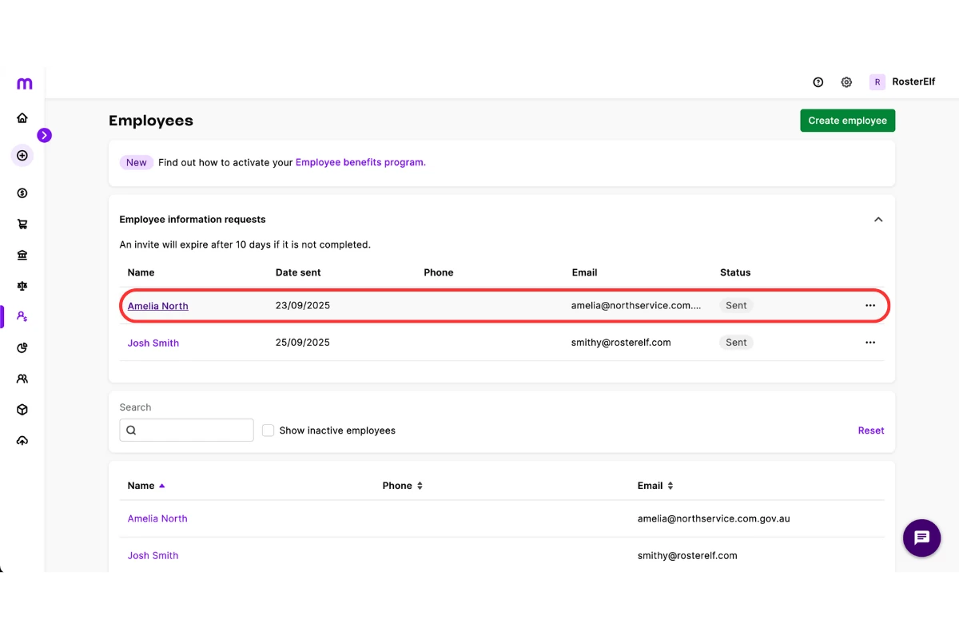Click the purple 'm' logo
The width and height of the screenshot is (959, 639).
(24, 83)
